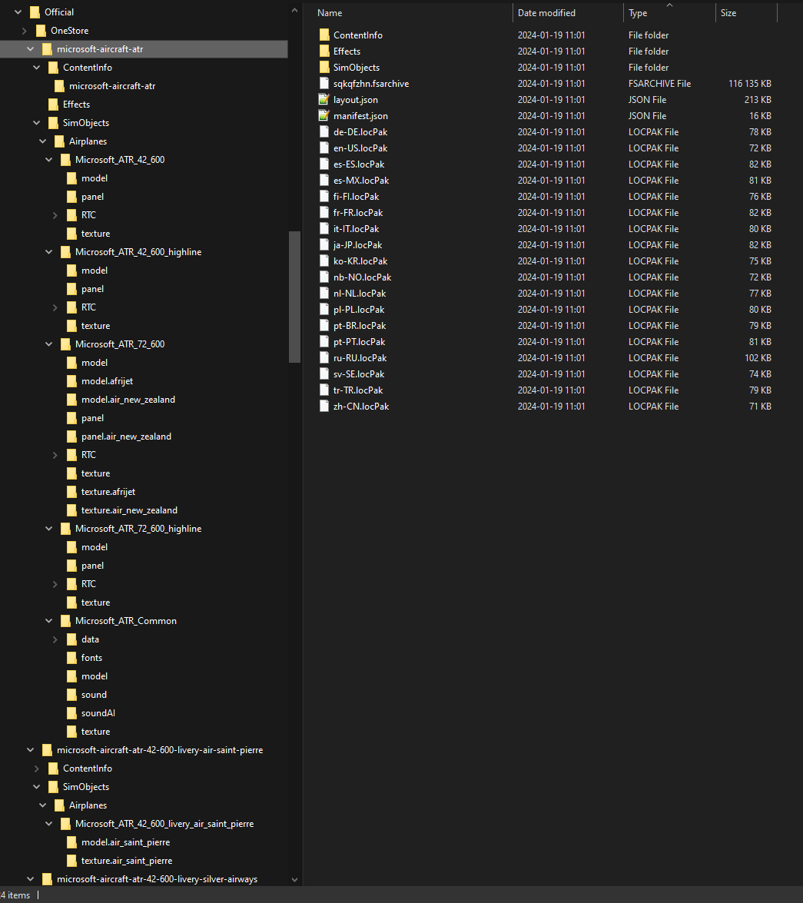Image resolution: width=803 pixels, height=903 pixels.
Task: Collapse the Microsoft_ATR_Common node
Action: point(49,621)
